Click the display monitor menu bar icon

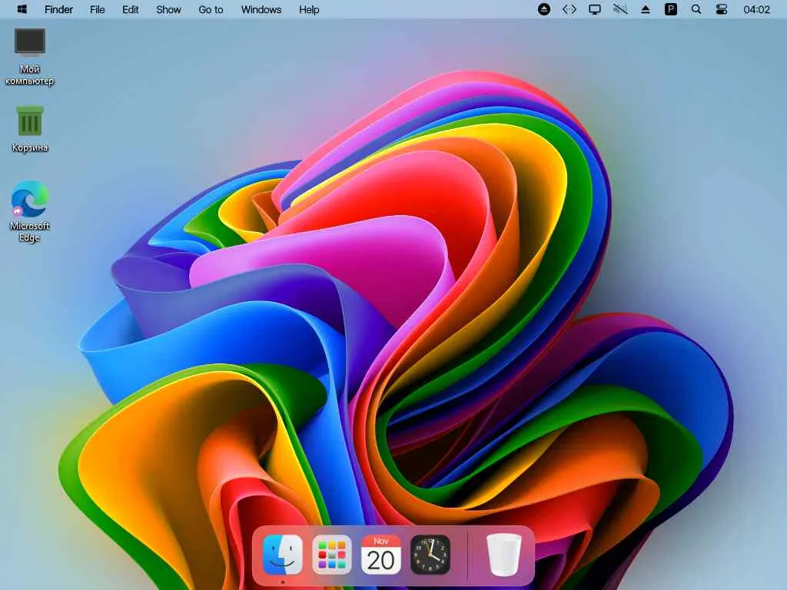pyautogui.click(x=595, y=9)
